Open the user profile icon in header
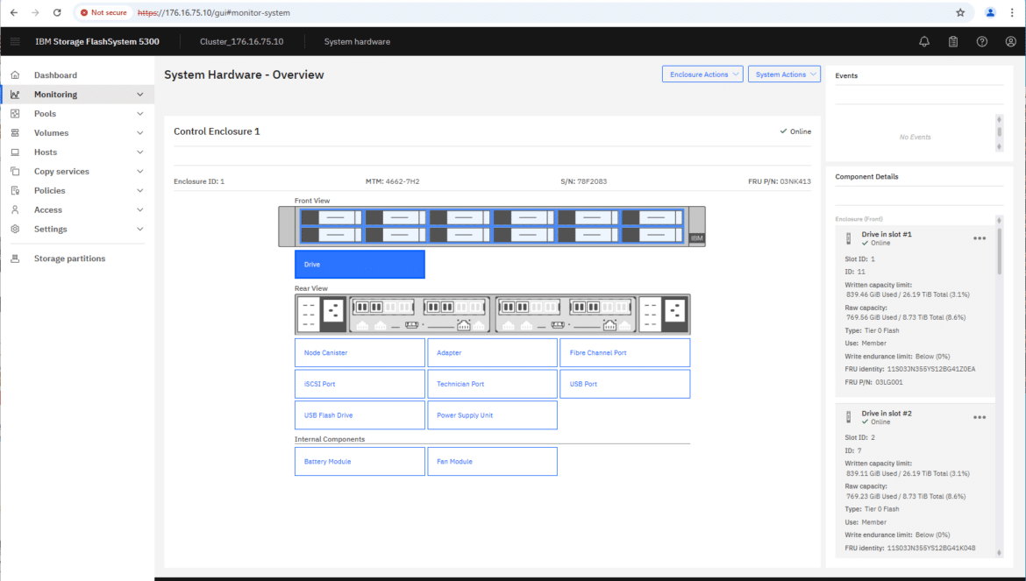 click(1010, 41)
